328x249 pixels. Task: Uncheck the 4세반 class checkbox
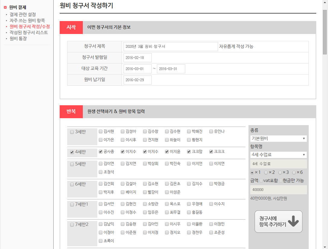point(72,152)
